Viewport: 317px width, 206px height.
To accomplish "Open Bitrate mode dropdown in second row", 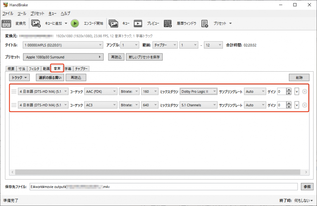I will [129, 105].
